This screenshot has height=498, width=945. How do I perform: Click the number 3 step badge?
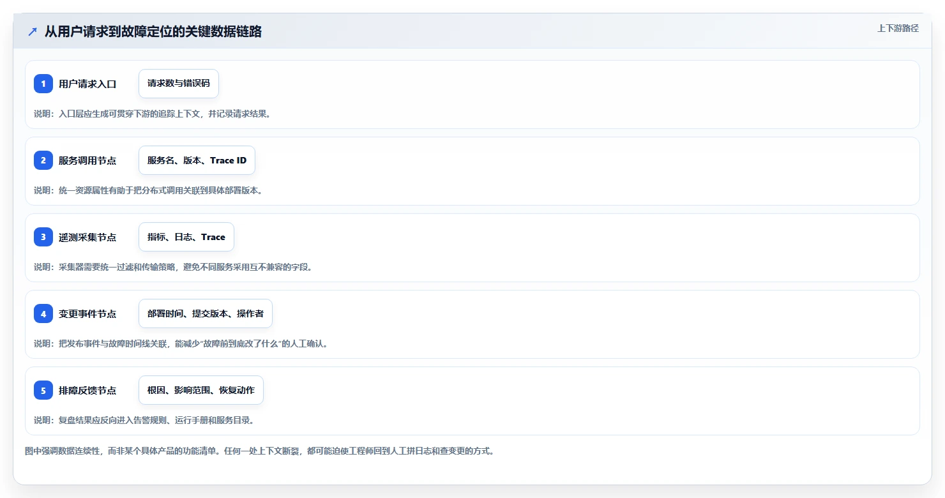click(x=43, y=237)
